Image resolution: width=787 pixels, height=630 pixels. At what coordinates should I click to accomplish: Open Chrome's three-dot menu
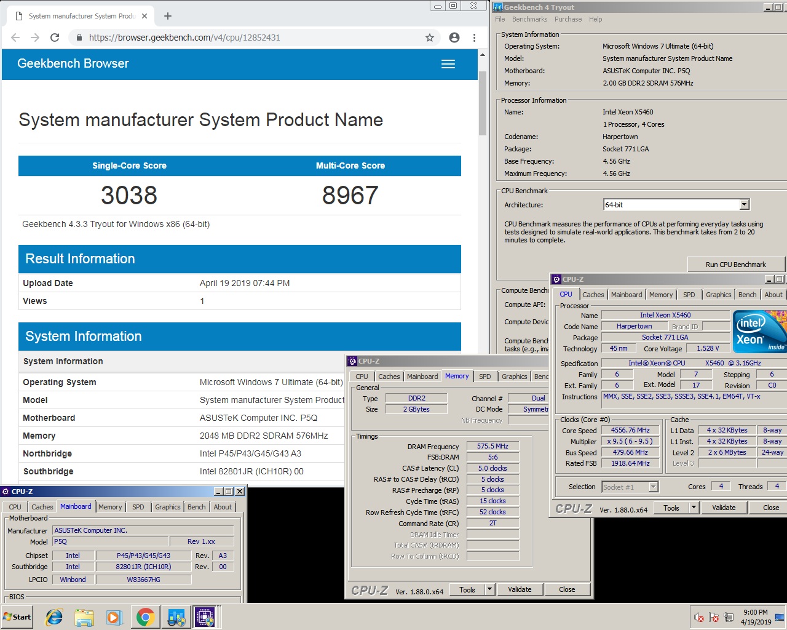click(x=474, y=38)
